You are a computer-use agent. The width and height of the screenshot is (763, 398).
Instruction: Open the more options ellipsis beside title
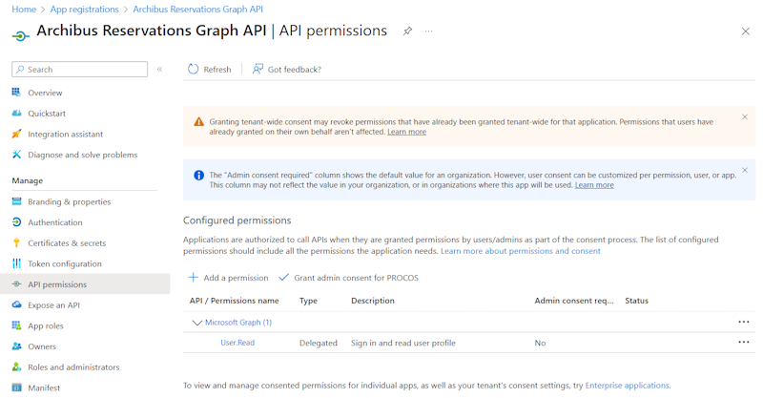point(428,31)
